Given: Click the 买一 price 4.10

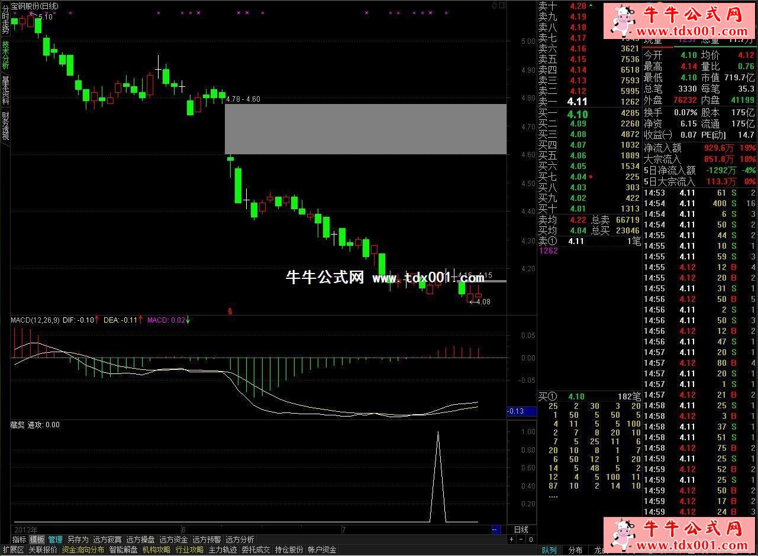Looking at the screenshot, I should 577,113.
